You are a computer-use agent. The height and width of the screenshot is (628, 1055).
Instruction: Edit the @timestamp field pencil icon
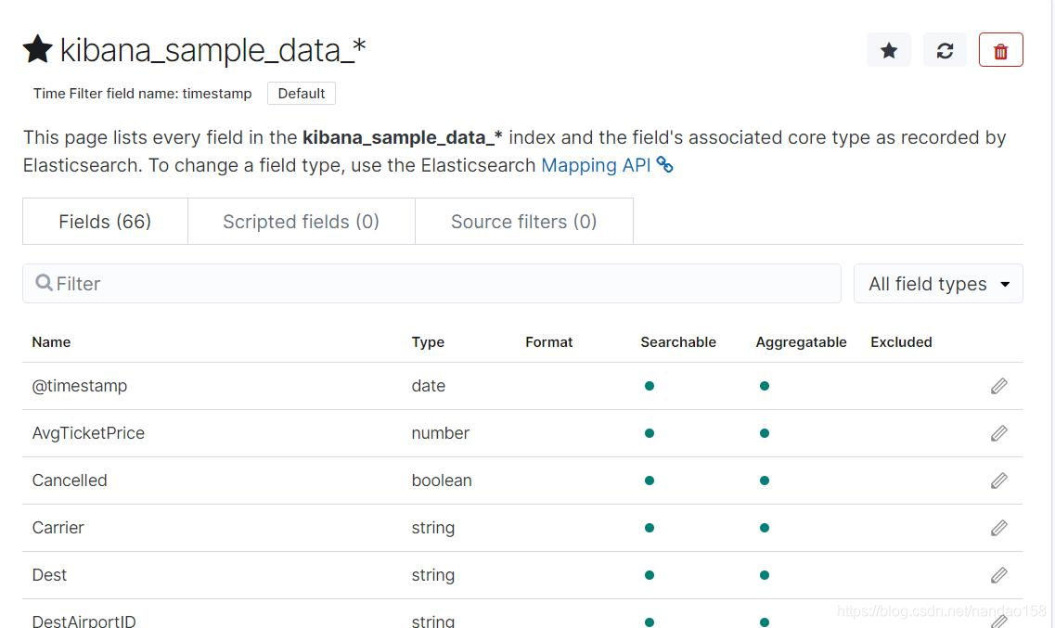(x=999, y=386)
